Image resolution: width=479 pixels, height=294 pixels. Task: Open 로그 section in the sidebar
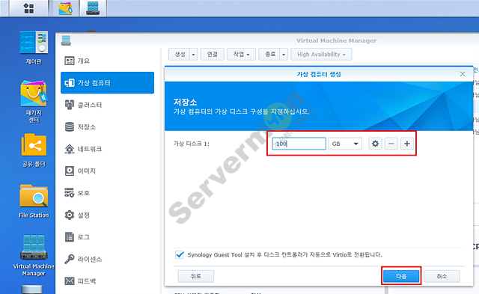(107, 237)
